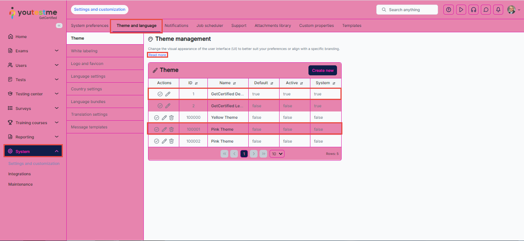Activate Yellow Theme with checkmark icon
524x241 pixels.
click(157, 118)
